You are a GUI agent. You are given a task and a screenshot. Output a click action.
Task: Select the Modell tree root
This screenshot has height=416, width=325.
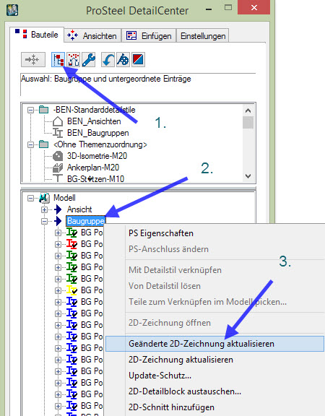coord(64,198)
